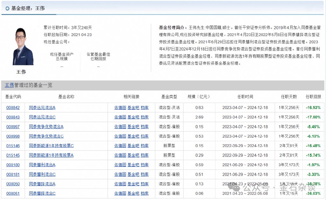Click 基金吧 link in the 015146 row
The width and height of the screenshot is (326, 200).
133,146
